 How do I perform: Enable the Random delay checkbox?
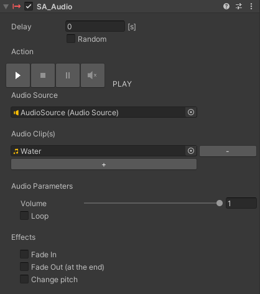[71, 39]
